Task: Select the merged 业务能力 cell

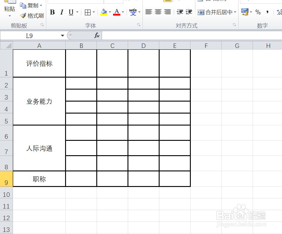Action: (39, 101)
